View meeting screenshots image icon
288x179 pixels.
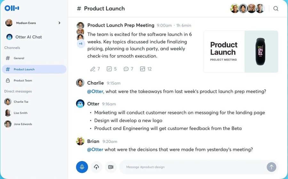click(143, 69)
